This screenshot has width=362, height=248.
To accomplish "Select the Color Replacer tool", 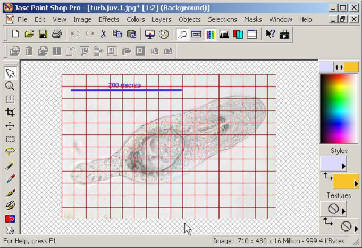I will (10, 218).
